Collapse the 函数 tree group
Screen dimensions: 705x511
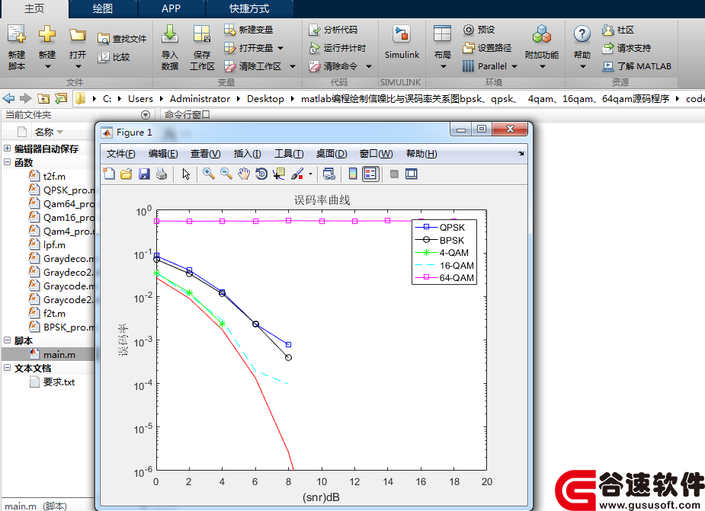pos(7,161)
